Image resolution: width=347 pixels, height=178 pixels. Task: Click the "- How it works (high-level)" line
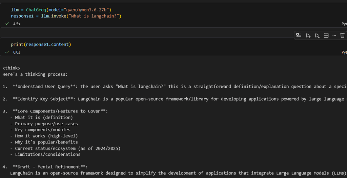click(x=44, y=136)
